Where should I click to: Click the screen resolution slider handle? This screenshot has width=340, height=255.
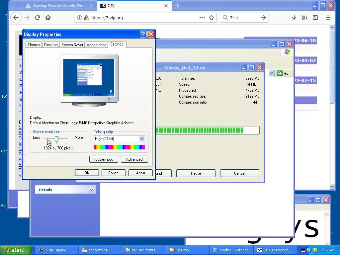point(56,139)
